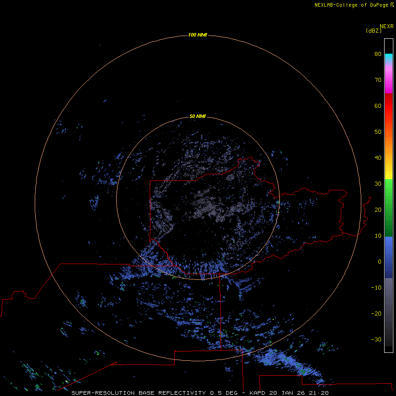396x396 pixels.
Task: Click the -10 dBZ scale value
Action: click(376, 287)
